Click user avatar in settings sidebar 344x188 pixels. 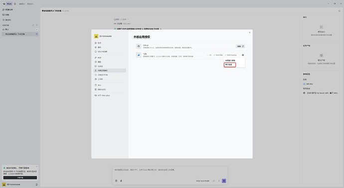96,36
